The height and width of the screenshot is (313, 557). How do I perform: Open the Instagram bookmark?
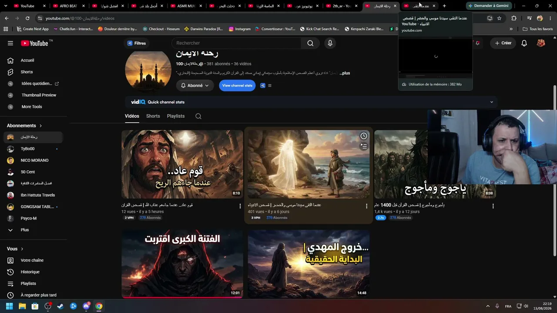[239, 29]
